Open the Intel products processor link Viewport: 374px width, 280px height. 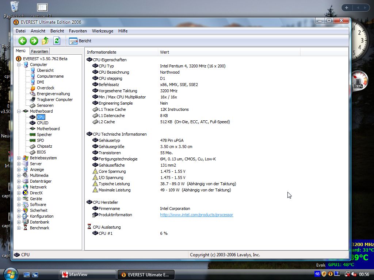(196, 215)
